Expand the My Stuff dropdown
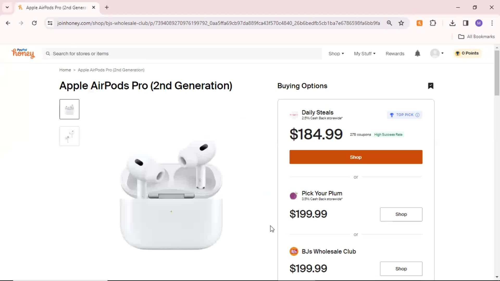This screenshot has height=281, width=500. [365, 54]
